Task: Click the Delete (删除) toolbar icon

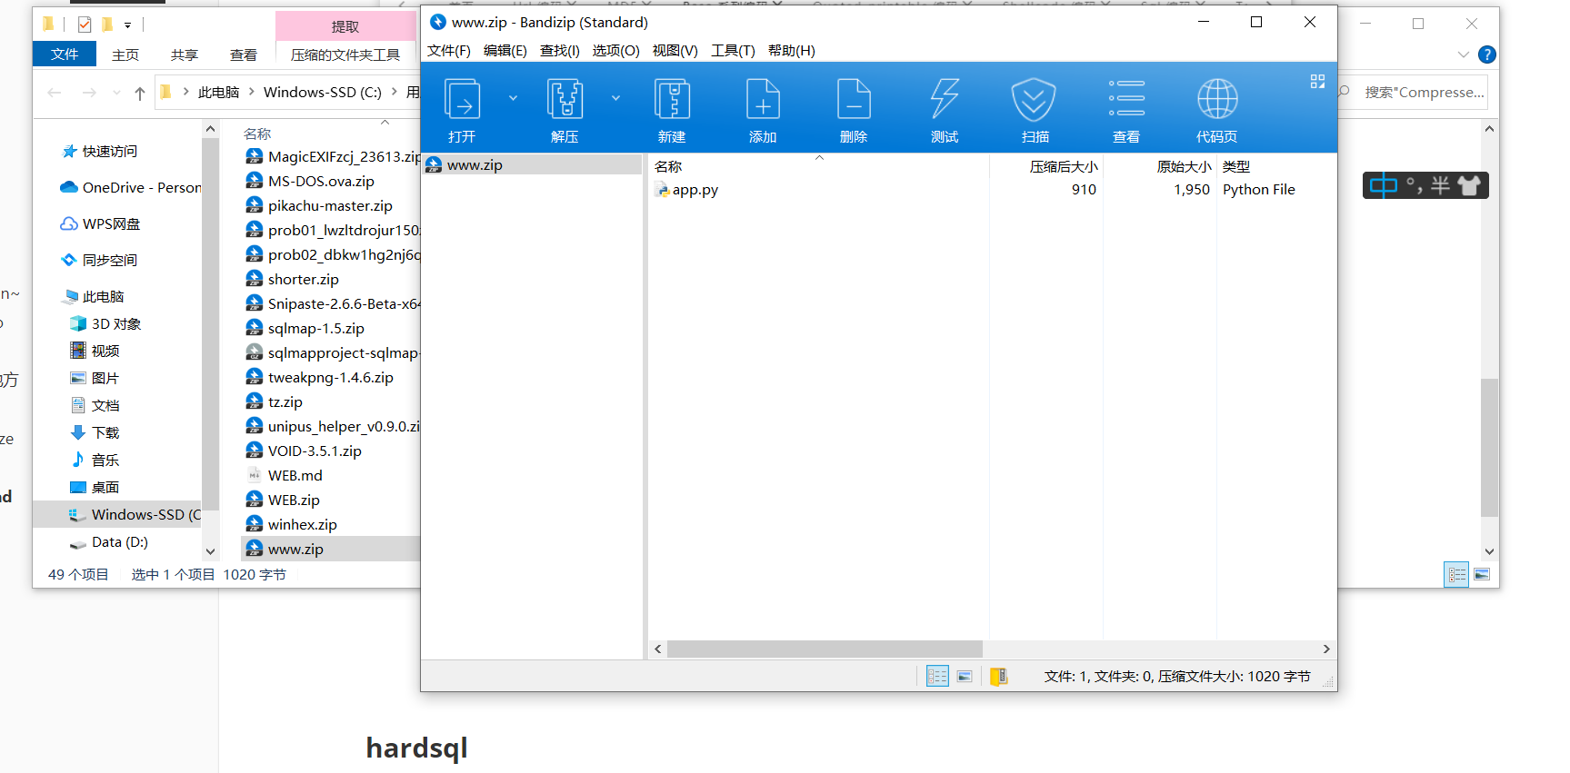Action: pos(854,109)
